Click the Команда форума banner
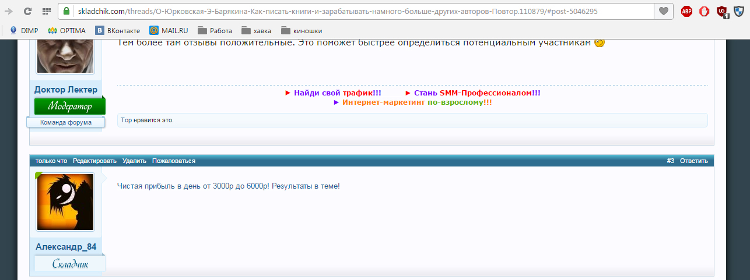Viewport: 750px width, 280px height. (66, 123)
